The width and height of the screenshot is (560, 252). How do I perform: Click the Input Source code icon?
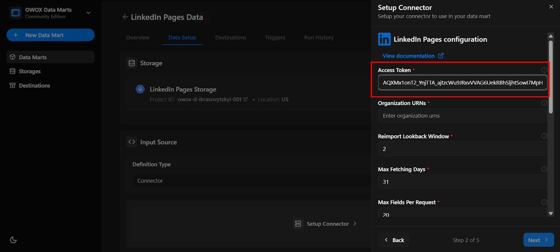(132, 142)
